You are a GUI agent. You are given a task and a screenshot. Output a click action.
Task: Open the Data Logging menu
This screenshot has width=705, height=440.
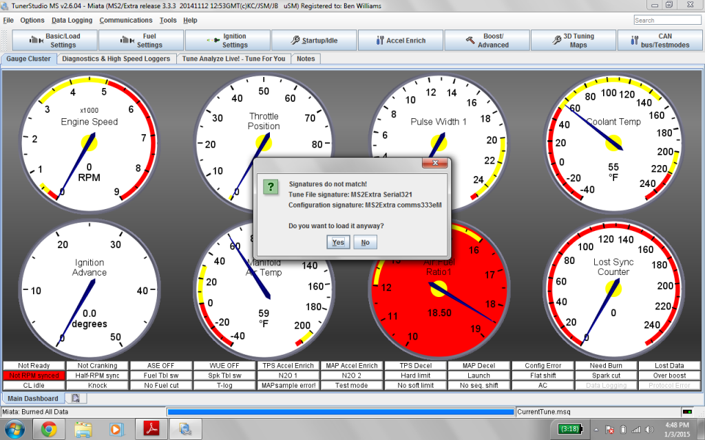(x=72, y=20)
